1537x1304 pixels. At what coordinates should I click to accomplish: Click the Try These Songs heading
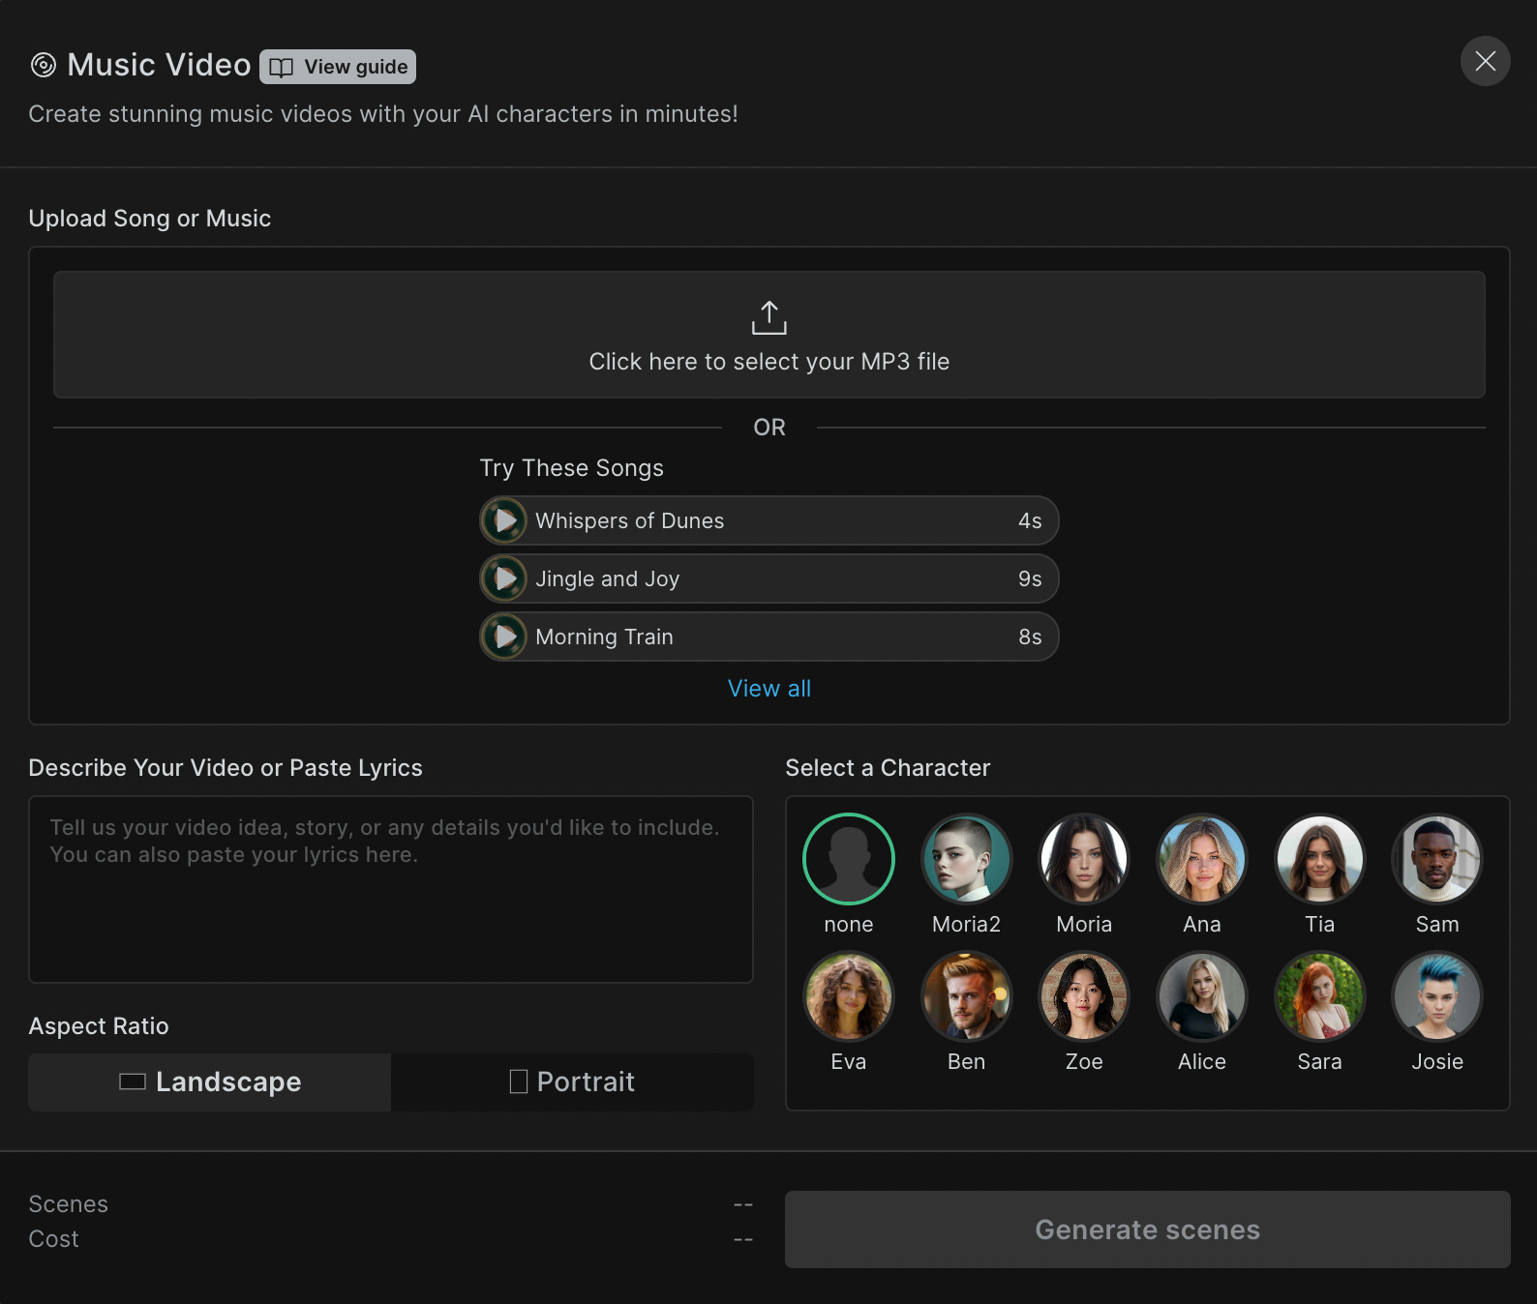point(572,468)
